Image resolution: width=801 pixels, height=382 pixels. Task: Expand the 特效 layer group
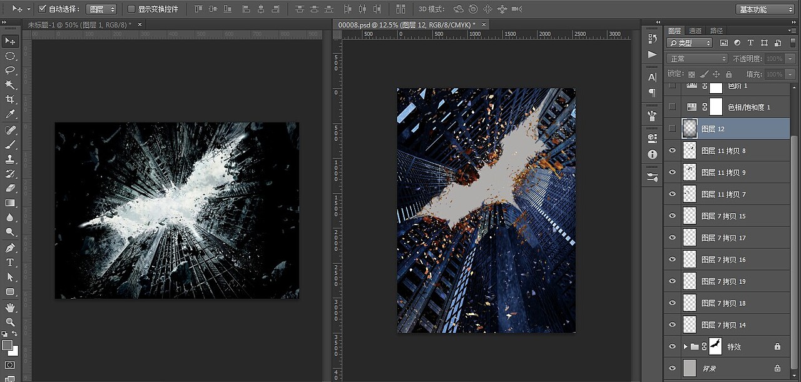[x=685, y=346]
